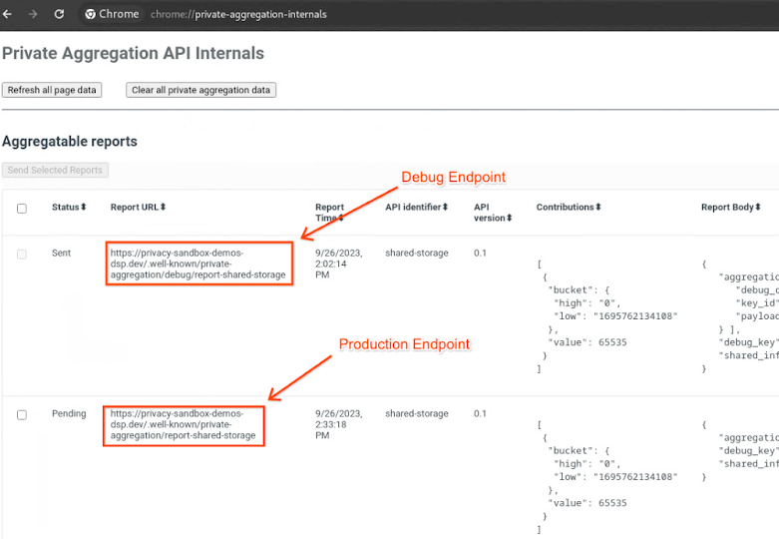
Task: Click Refresh all page data button
Action: tap(52, 90)
